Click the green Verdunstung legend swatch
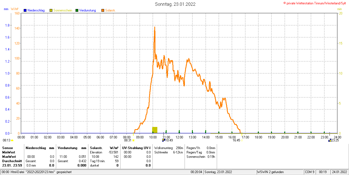This screenshot has height=175, width=349. pos(77,10)
